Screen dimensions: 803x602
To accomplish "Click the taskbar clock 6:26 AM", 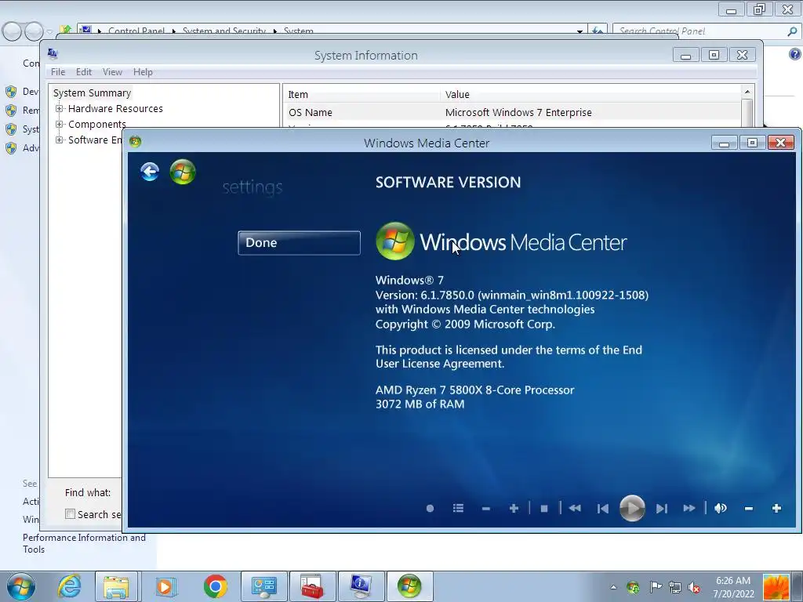I will tap(733, 581).
